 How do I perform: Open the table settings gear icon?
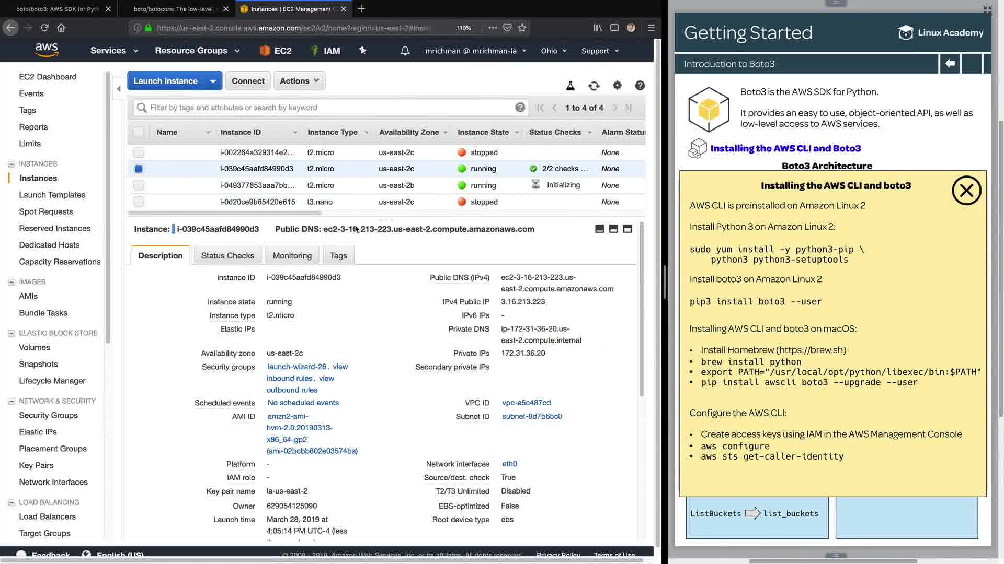(x=617, y=85)
